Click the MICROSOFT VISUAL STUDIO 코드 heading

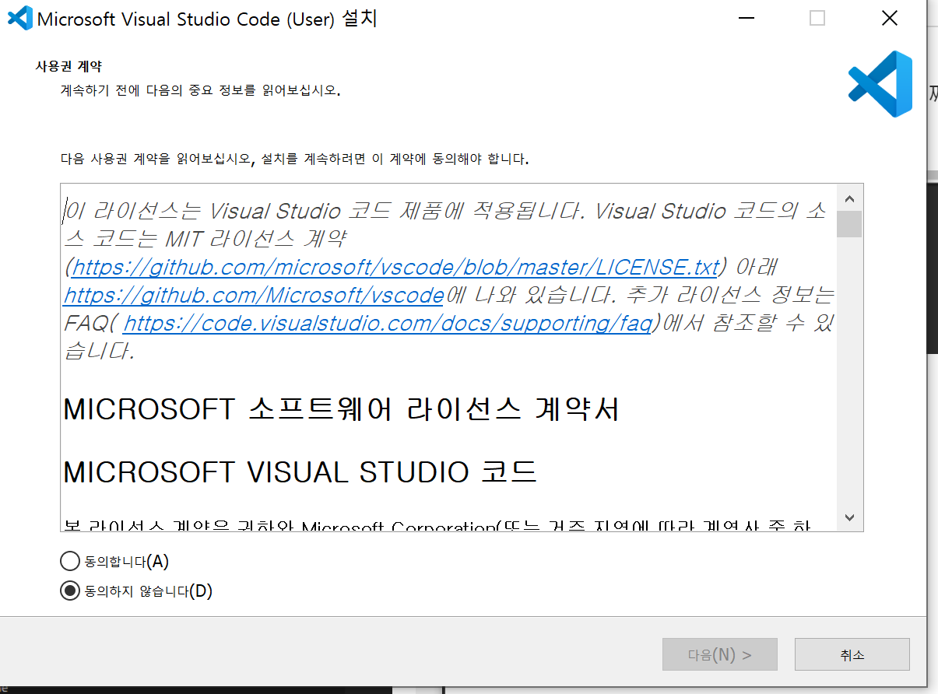pos(300,471)
